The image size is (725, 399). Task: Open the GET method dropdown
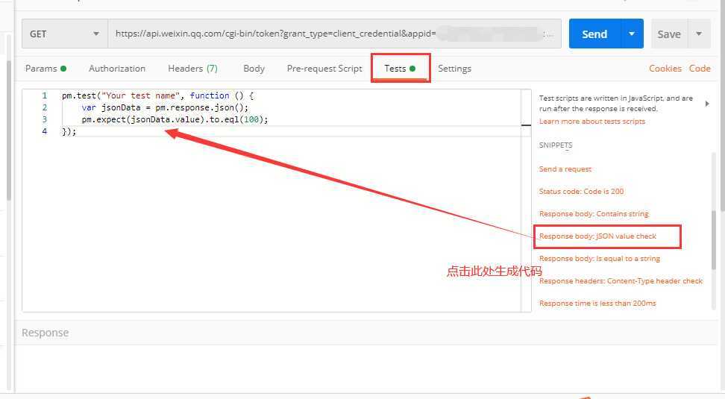65,34
